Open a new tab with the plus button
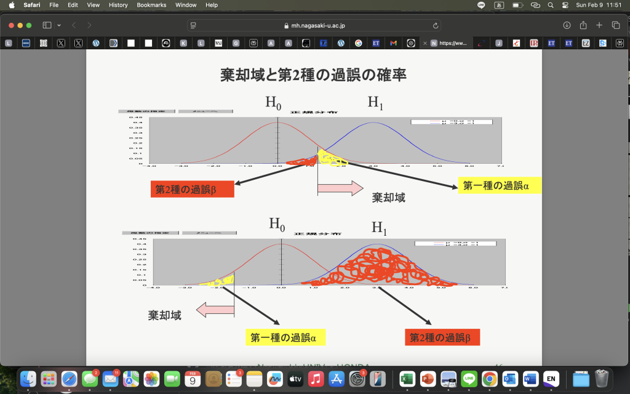 599,25
